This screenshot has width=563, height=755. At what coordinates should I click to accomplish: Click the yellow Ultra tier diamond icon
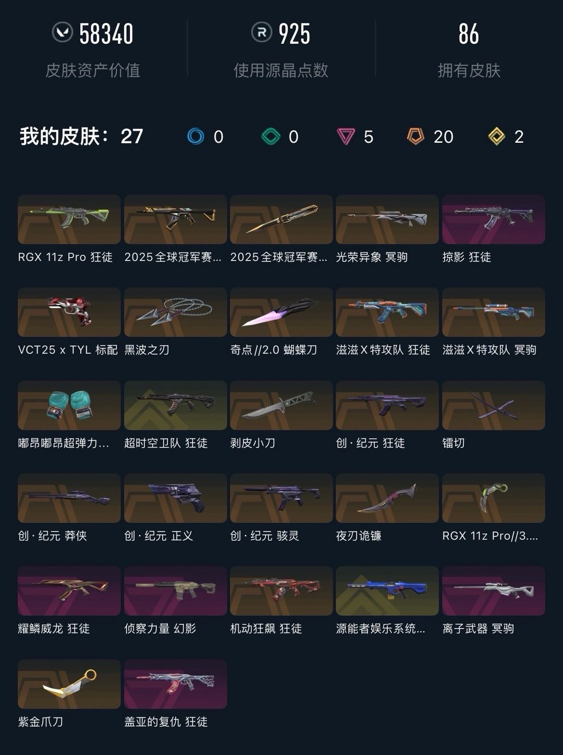497,136
